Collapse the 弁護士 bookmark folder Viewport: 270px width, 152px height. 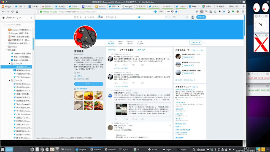point(7,50)
